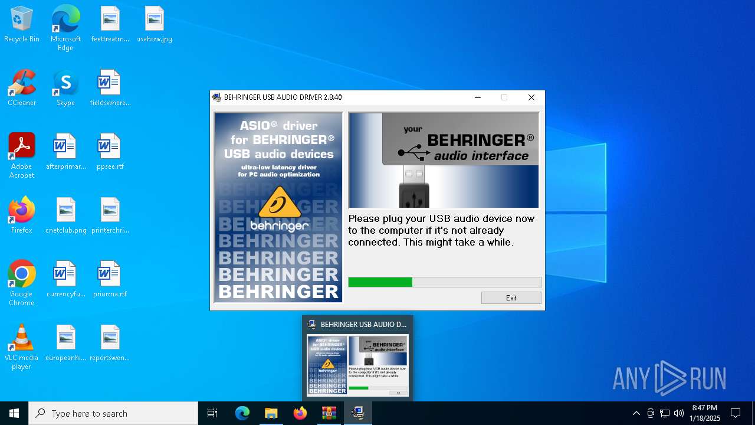
Task: Select the feettreatm... image file
Action: [110, 25]
